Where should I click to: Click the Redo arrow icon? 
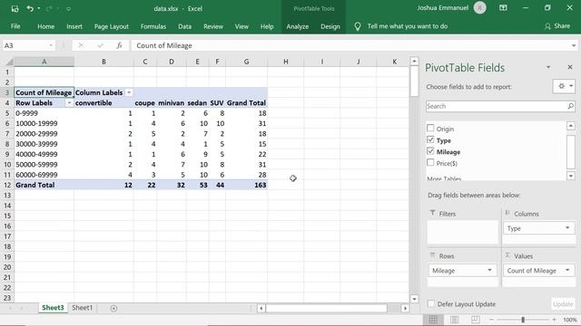pos(49,8)
